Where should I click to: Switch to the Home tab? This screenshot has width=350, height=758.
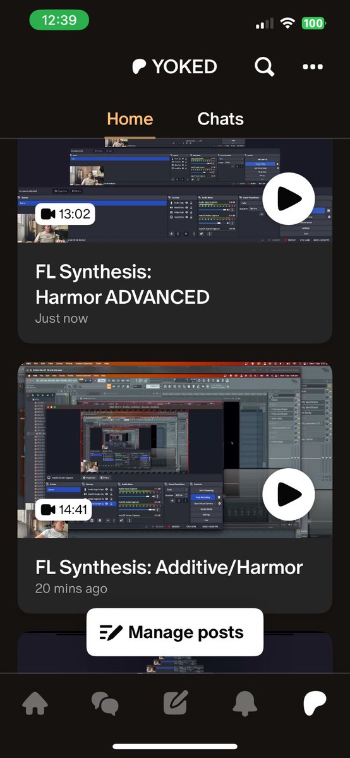[x=130, y=119]
